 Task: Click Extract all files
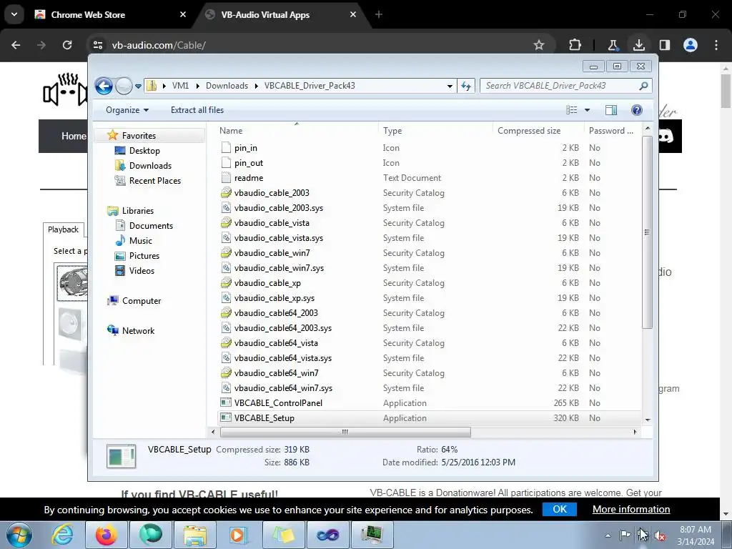(197, 110)
